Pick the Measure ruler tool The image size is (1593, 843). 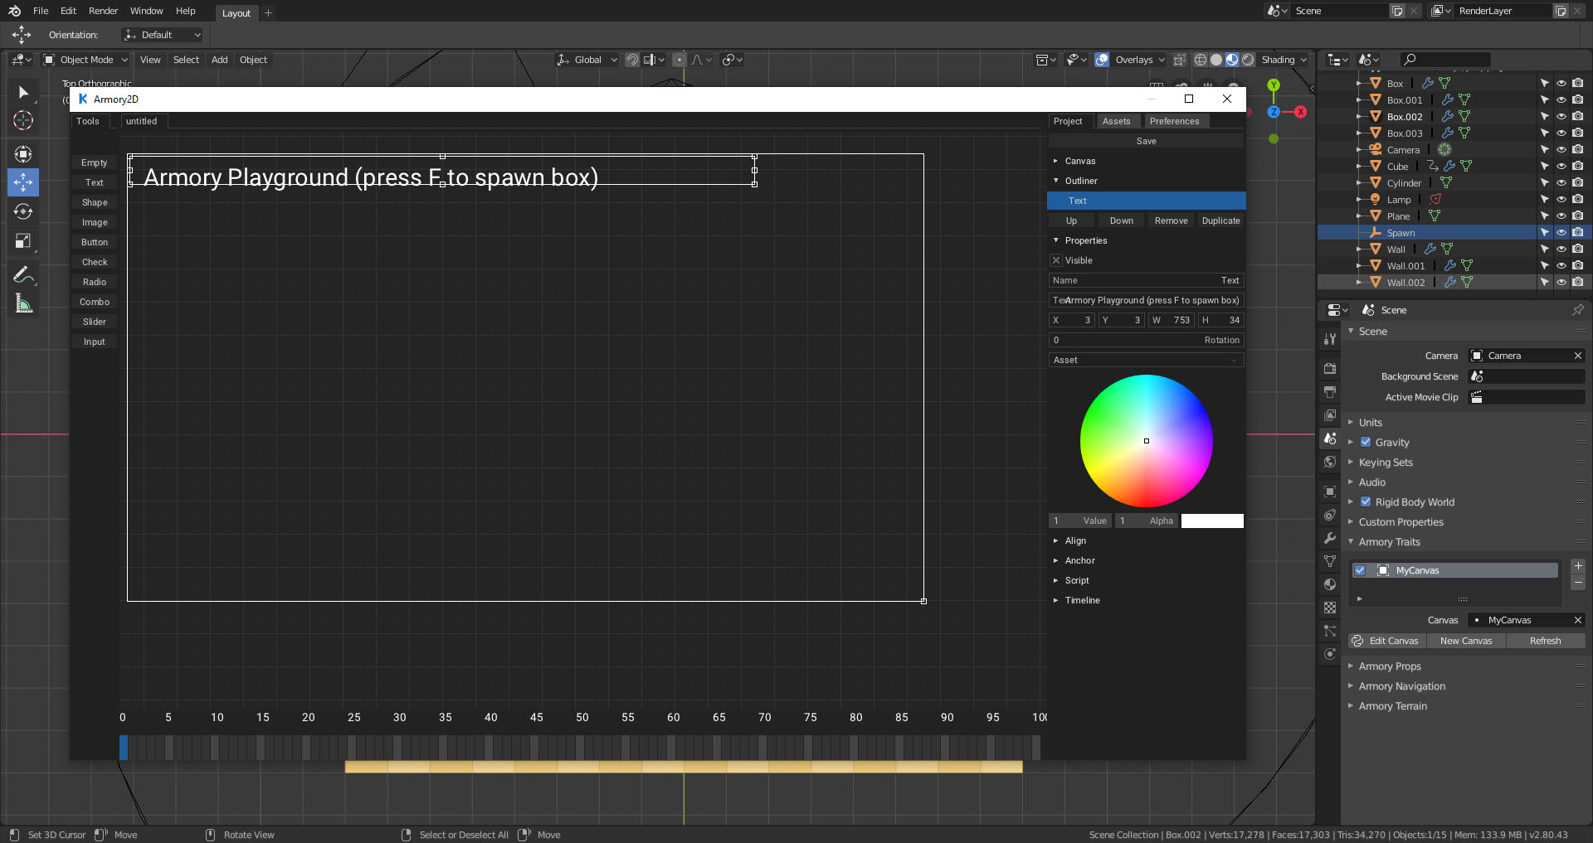[x=23, y=304]
